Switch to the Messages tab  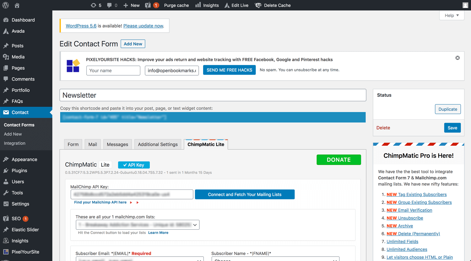tap(117, 144)
